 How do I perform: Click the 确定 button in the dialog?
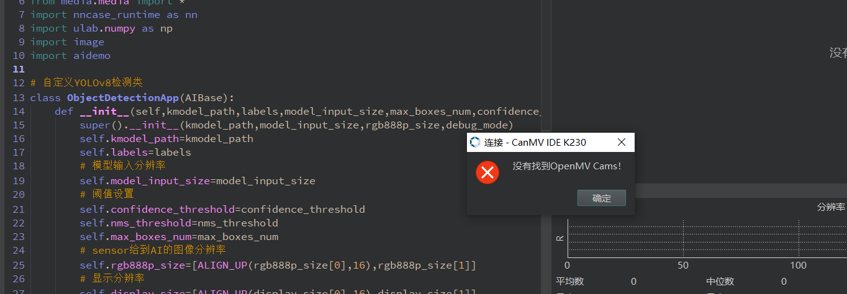point(601,198)
